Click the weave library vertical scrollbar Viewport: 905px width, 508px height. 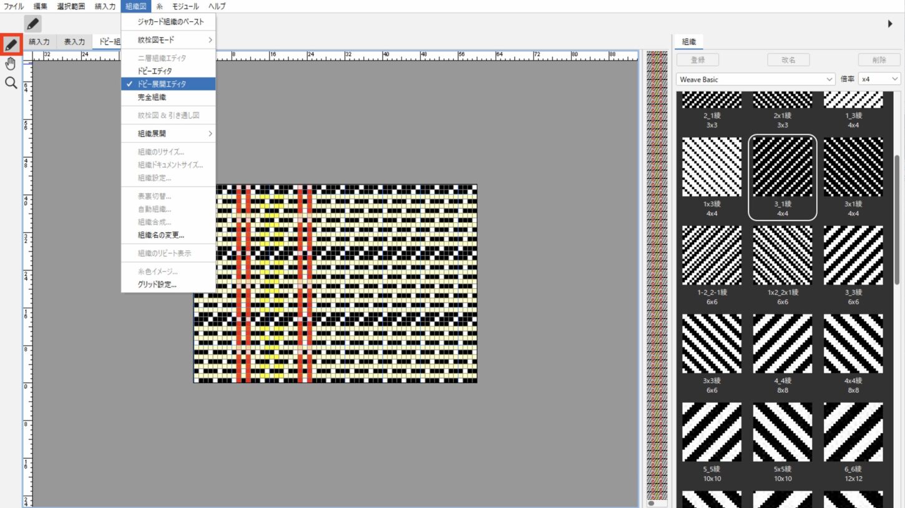pos(897,218)
